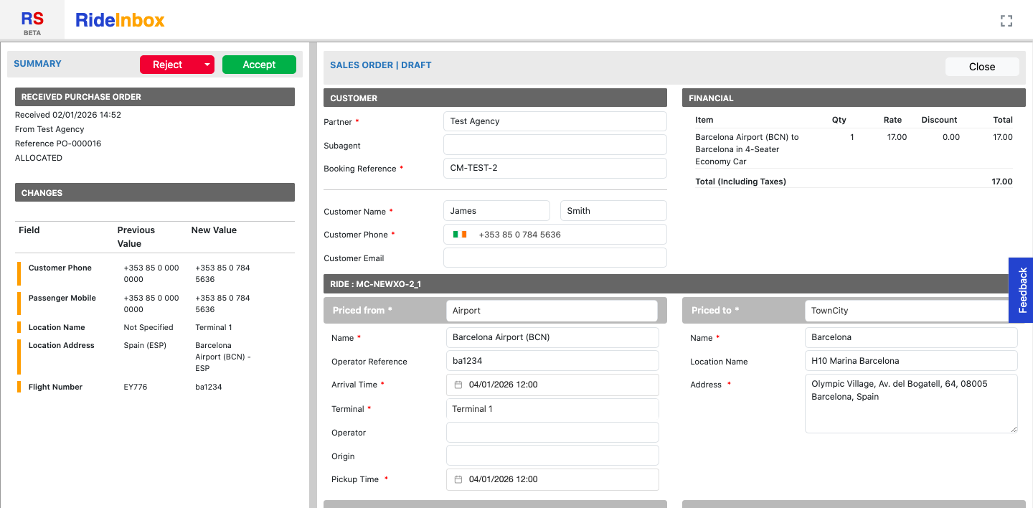Image resolution: width=1033 pixels, height=508 pixels.
Task: Open calendar icon for Arrival Time
Action: [458, 385]
